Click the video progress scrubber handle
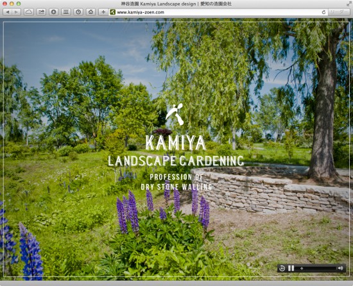Image resolution: width=353 pixels, height=286 pixels. pos(302,268)
